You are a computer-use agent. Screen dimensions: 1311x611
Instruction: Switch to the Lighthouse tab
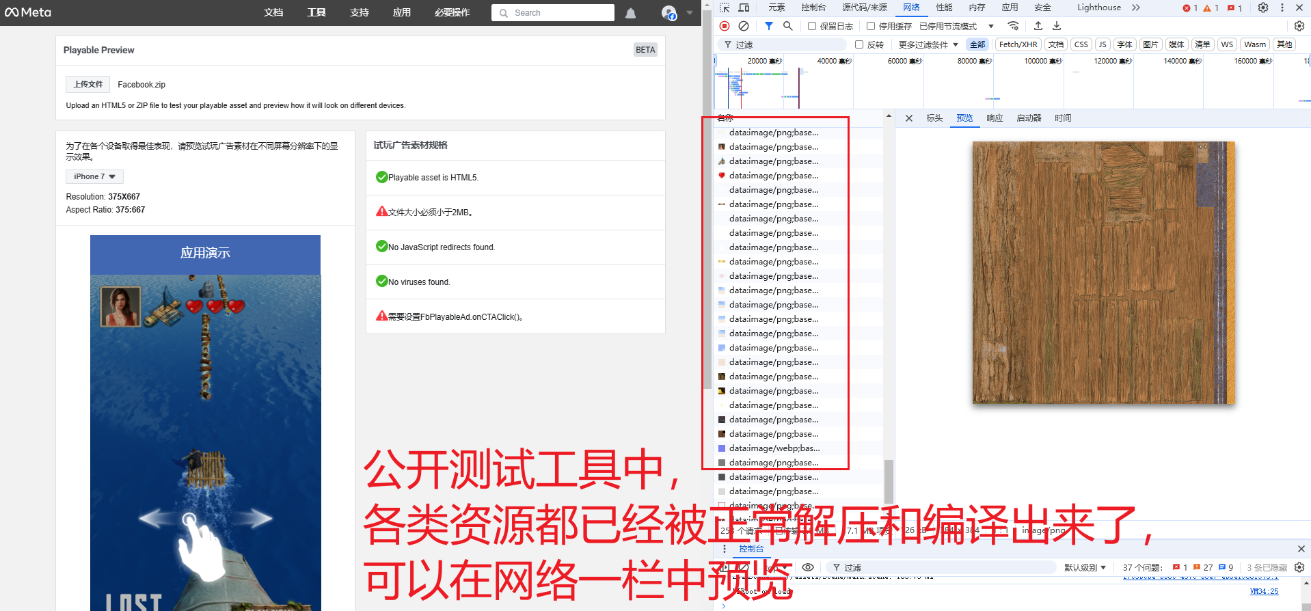(x=1099, y=8)
